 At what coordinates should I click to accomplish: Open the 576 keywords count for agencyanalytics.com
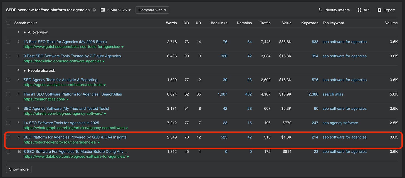(x=315, y=80)
